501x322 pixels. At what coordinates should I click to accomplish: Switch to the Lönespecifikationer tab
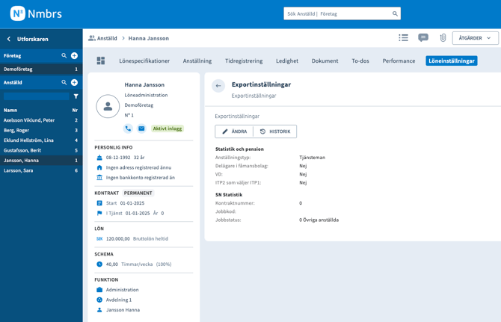tap(144, 61)
